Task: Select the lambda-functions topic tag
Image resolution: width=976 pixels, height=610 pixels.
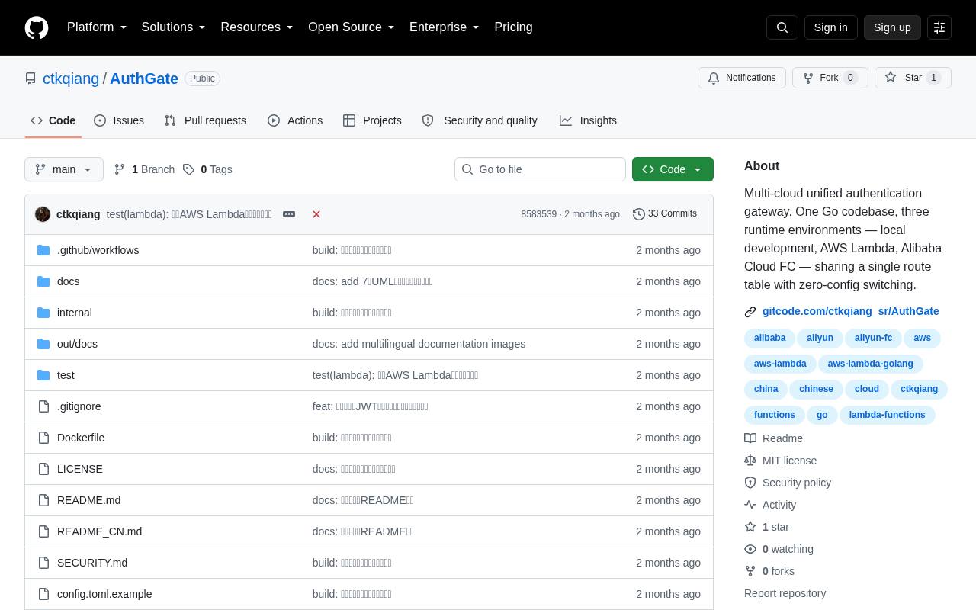Action: point(887,415)
